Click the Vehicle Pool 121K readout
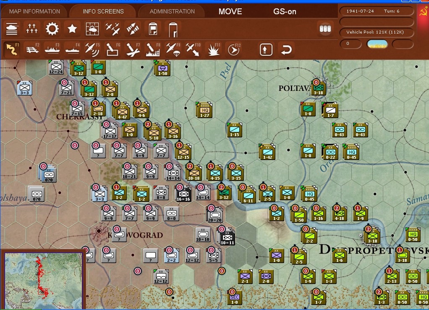 click(377, 32)
